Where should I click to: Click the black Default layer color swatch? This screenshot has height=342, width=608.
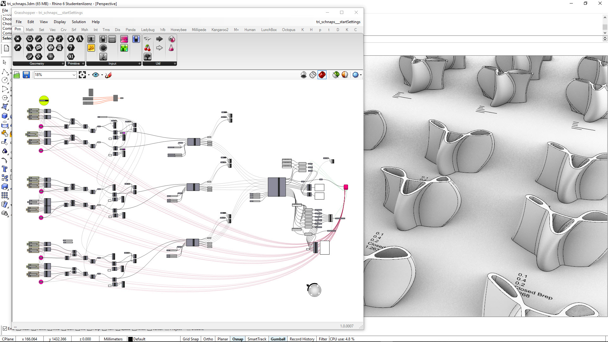click(130, 339)
